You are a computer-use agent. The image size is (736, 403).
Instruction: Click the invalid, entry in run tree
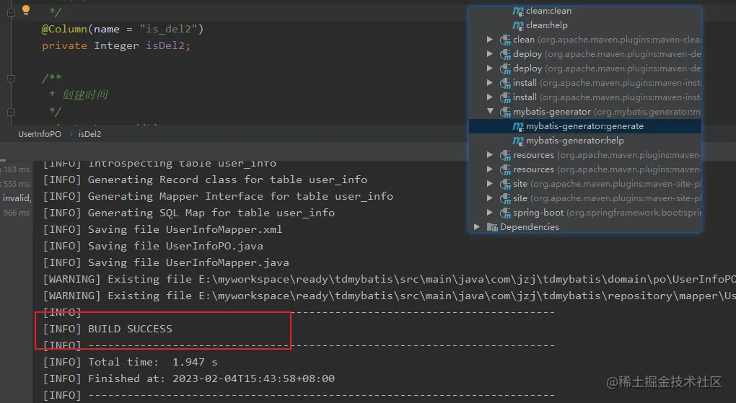17,198
